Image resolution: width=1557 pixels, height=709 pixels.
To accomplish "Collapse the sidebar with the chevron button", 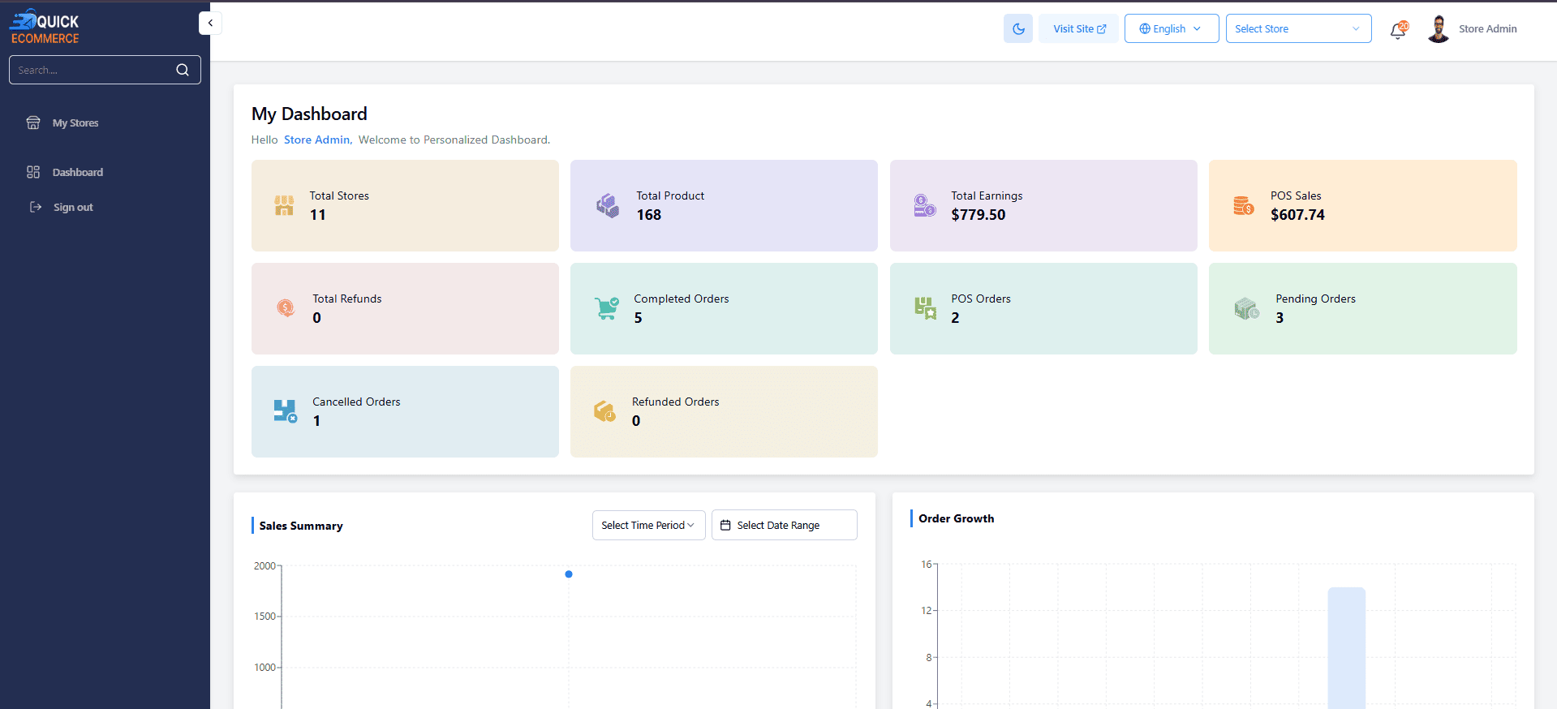I will pos(210,23).
